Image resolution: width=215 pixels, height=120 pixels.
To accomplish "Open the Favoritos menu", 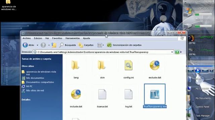I will pos(57,38).
